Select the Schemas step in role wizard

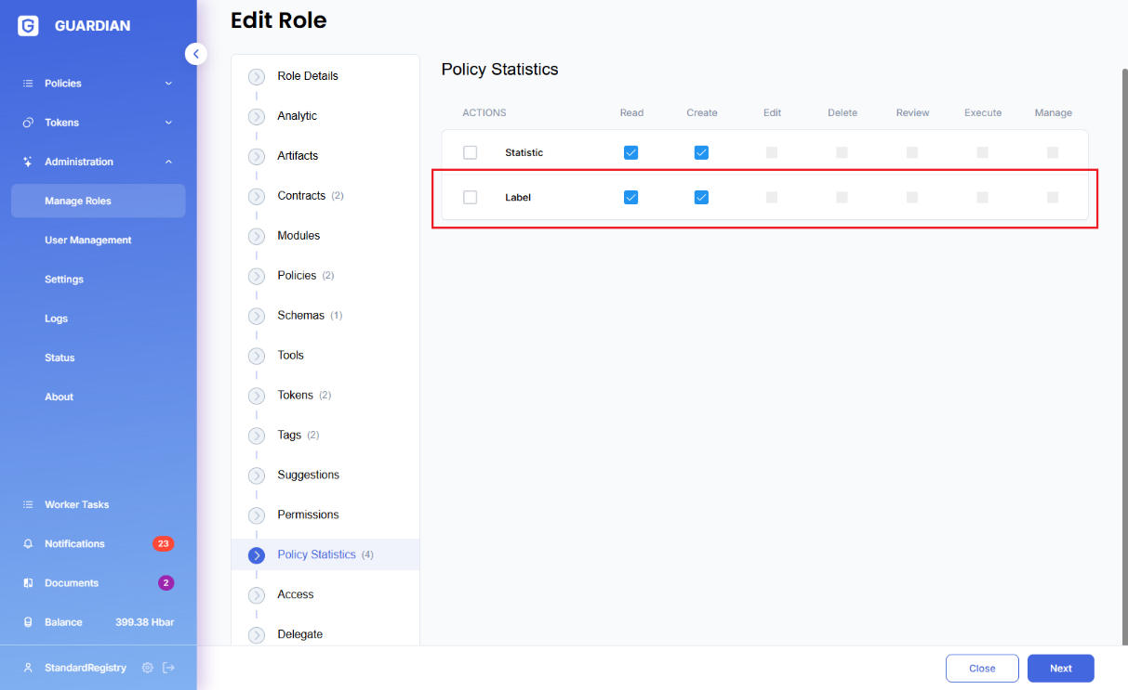pos(300,316)
